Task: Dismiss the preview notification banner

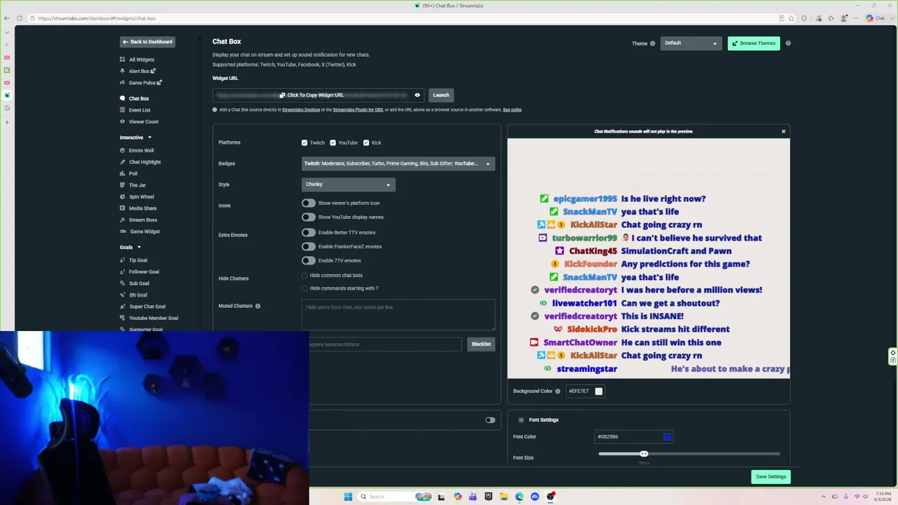Action: tap(784, 131)
